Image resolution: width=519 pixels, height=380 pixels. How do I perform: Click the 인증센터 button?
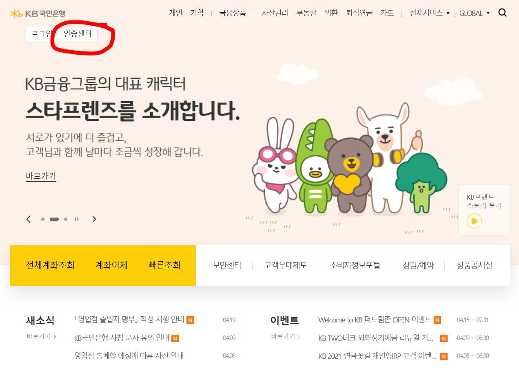[x=78, y=34]
